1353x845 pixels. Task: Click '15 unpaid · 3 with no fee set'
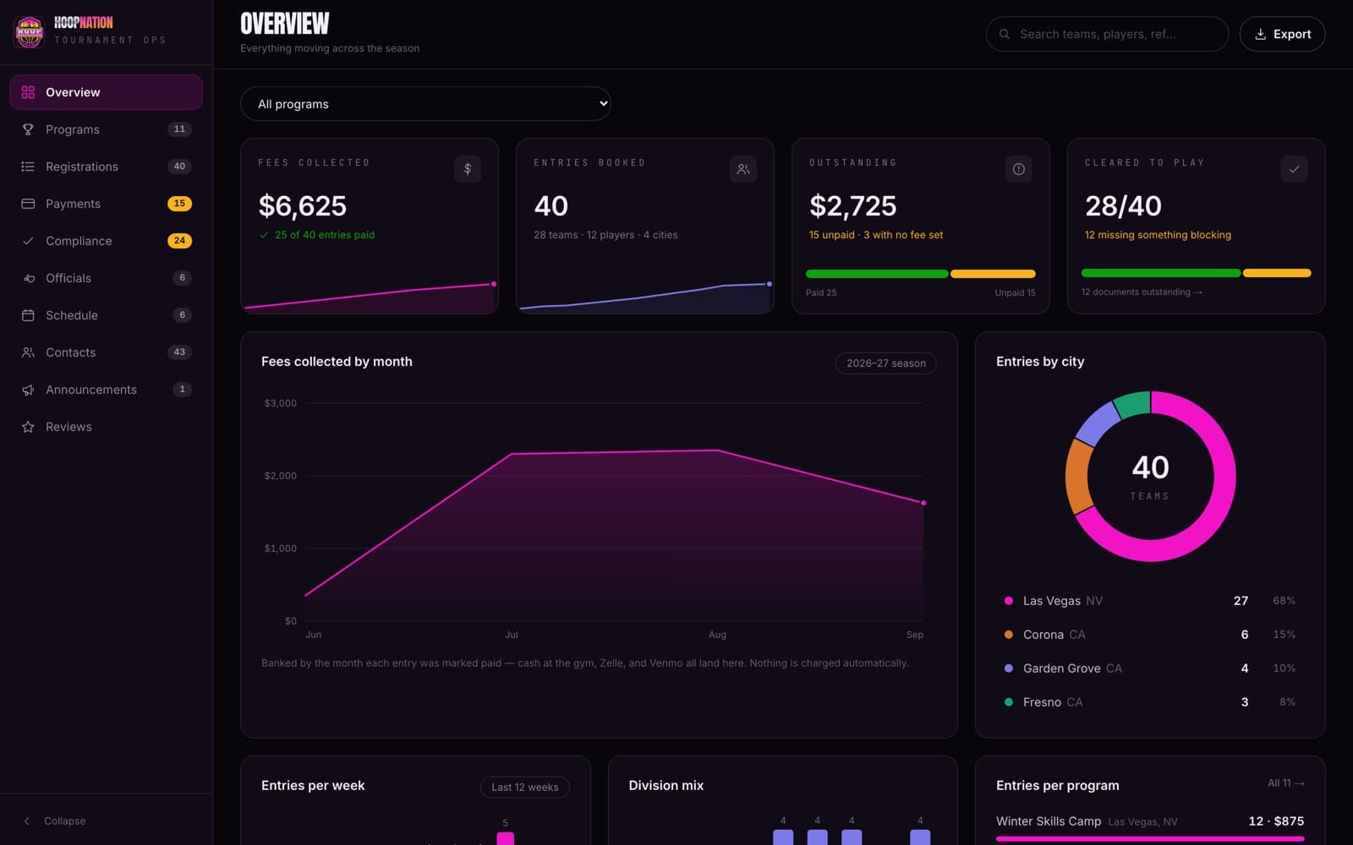tap(876, 235)
